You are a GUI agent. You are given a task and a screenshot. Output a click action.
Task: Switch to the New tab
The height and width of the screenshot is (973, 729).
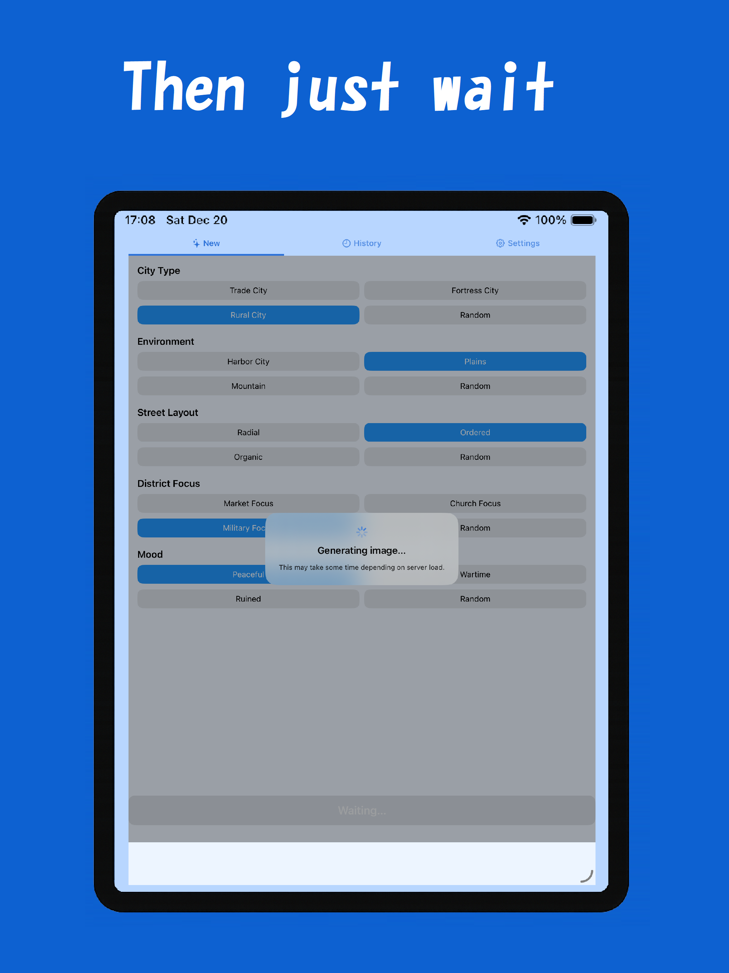pos(206,243)
